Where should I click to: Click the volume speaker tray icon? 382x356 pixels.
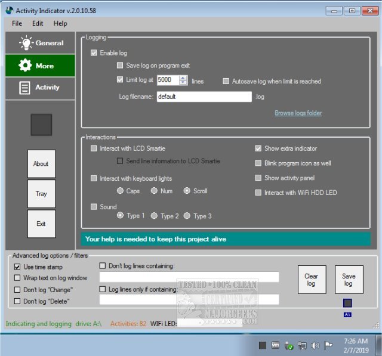315,345
